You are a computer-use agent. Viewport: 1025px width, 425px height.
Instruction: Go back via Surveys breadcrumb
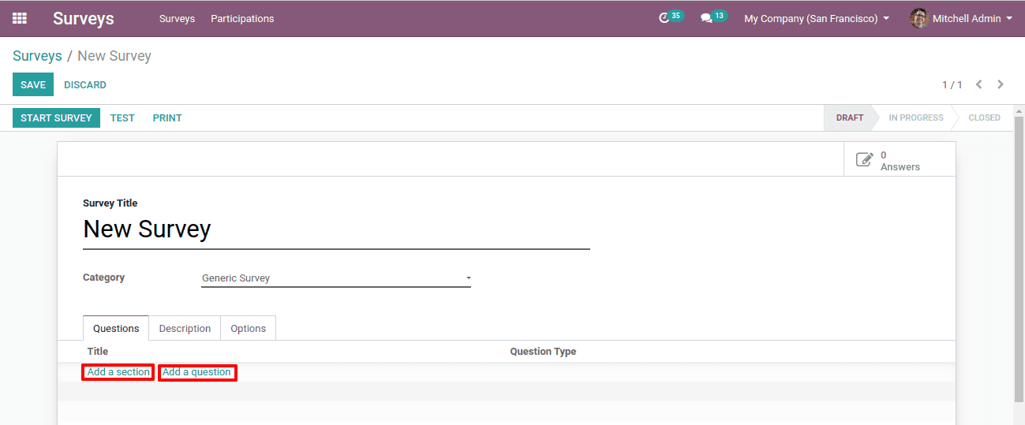pyautogui.click(x=37, y=56)
